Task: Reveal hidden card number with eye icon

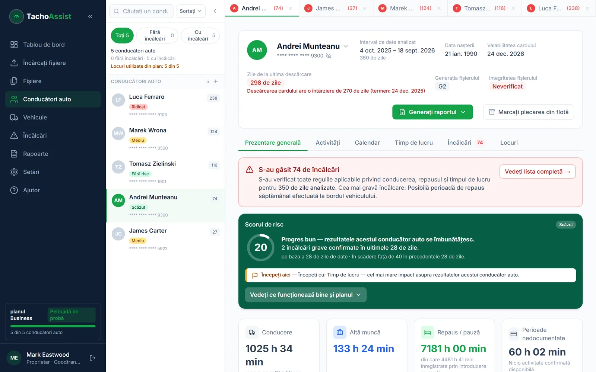Action: click(329, 56)
